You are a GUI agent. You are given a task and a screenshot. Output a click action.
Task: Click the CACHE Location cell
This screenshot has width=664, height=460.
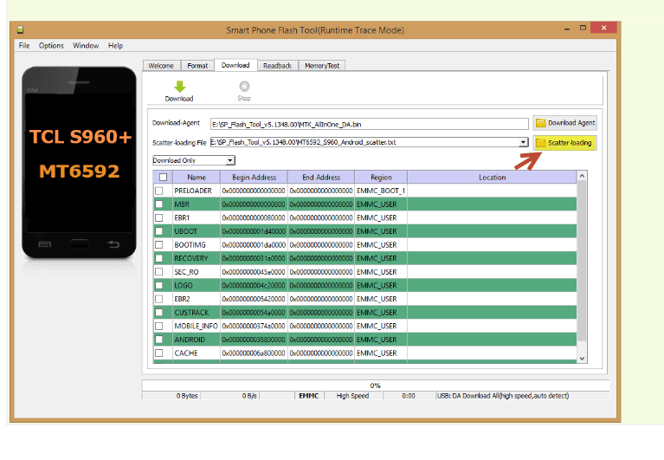point(492,353)
